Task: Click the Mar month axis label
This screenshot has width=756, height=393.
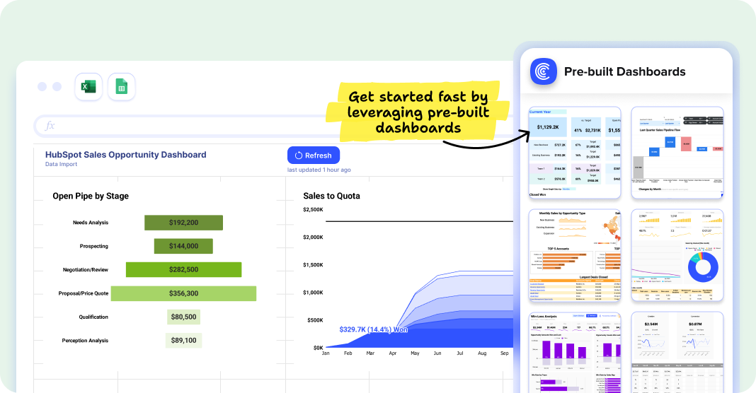Action: pyautogui.click(x=370, y=353)
